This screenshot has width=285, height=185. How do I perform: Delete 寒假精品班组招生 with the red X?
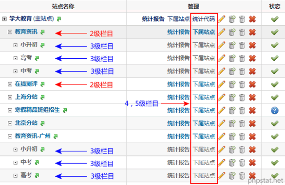[x=252, y=110]
